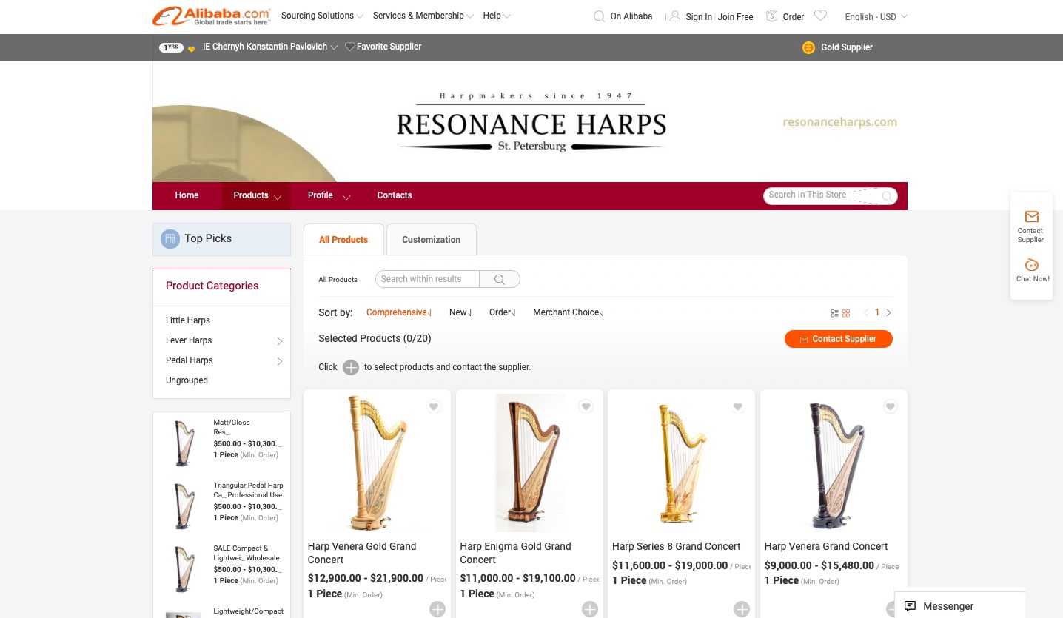The width and height of the screenshot is (1063, 618).
Task: Click the Gold Supplier badge icon
Action: 808,47
